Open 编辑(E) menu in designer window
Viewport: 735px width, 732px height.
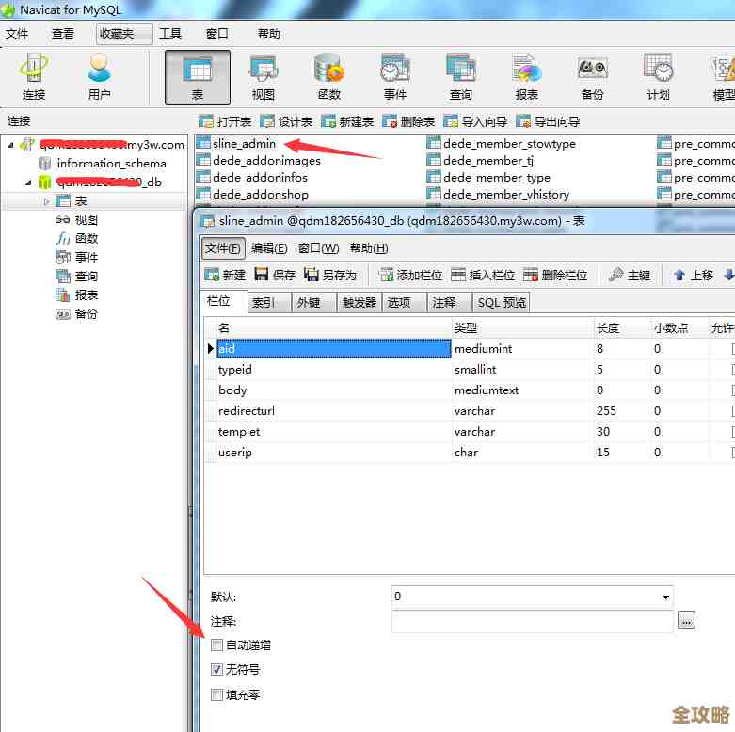tap(269, 248)
